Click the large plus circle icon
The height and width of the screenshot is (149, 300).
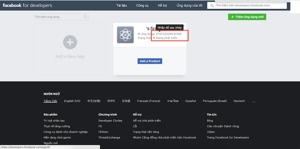point(70,42)
